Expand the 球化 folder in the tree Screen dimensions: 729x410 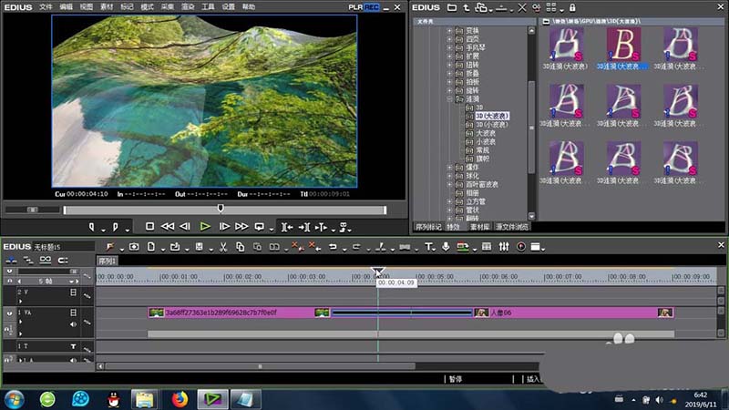449,176
